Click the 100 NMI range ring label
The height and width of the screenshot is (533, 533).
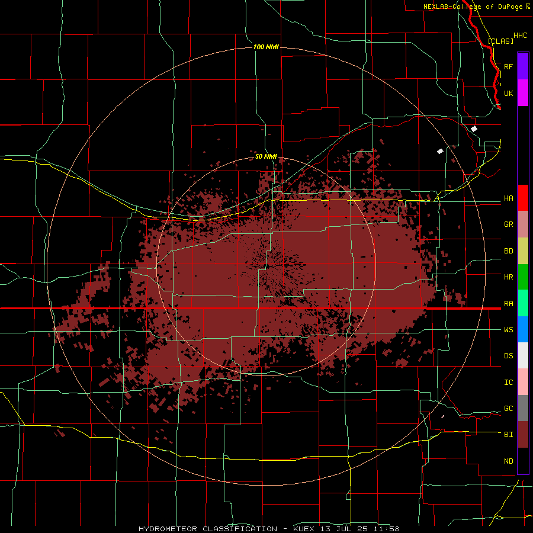pyautogui.click(x=266, y=47)
